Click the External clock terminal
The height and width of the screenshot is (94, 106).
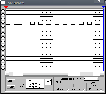67,89
